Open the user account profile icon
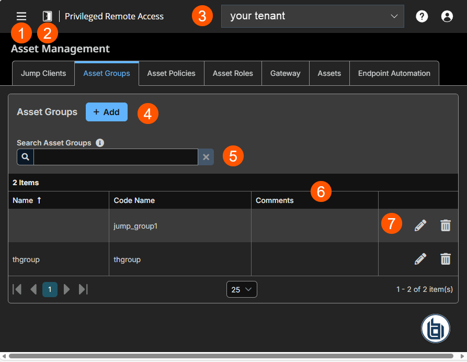The height and width of the screenshot is (362, 467). pyautogui.click(x=447, y=16)
